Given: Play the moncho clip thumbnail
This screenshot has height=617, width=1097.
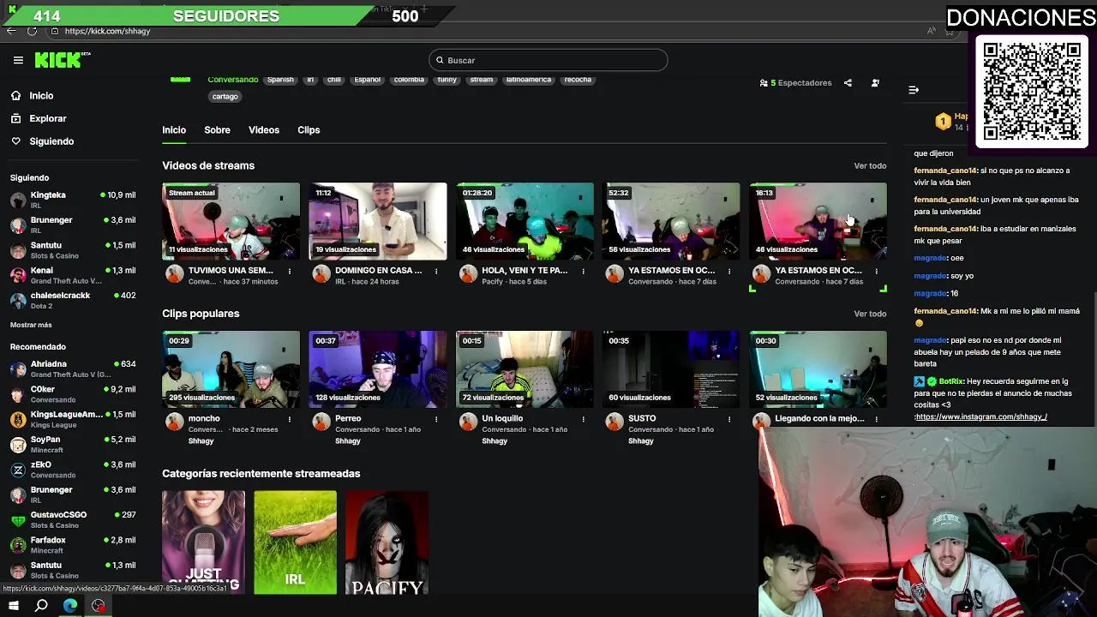Looking at the screenshot, I should point(231,369).
